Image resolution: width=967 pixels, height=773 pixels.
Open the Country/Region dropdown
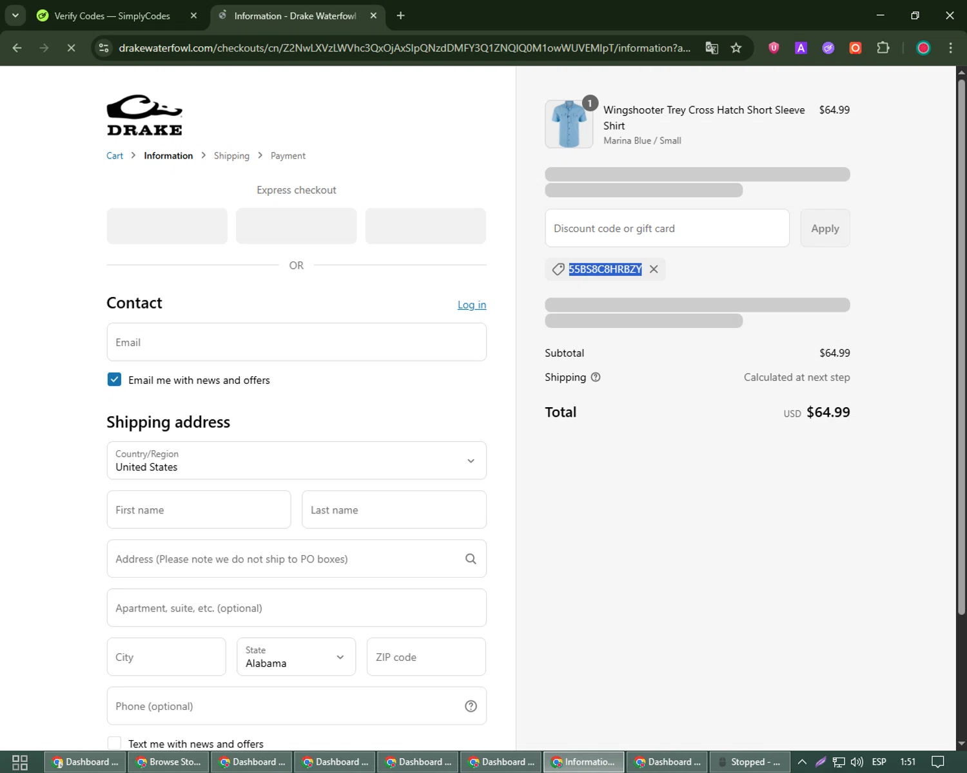pos(297,461)
